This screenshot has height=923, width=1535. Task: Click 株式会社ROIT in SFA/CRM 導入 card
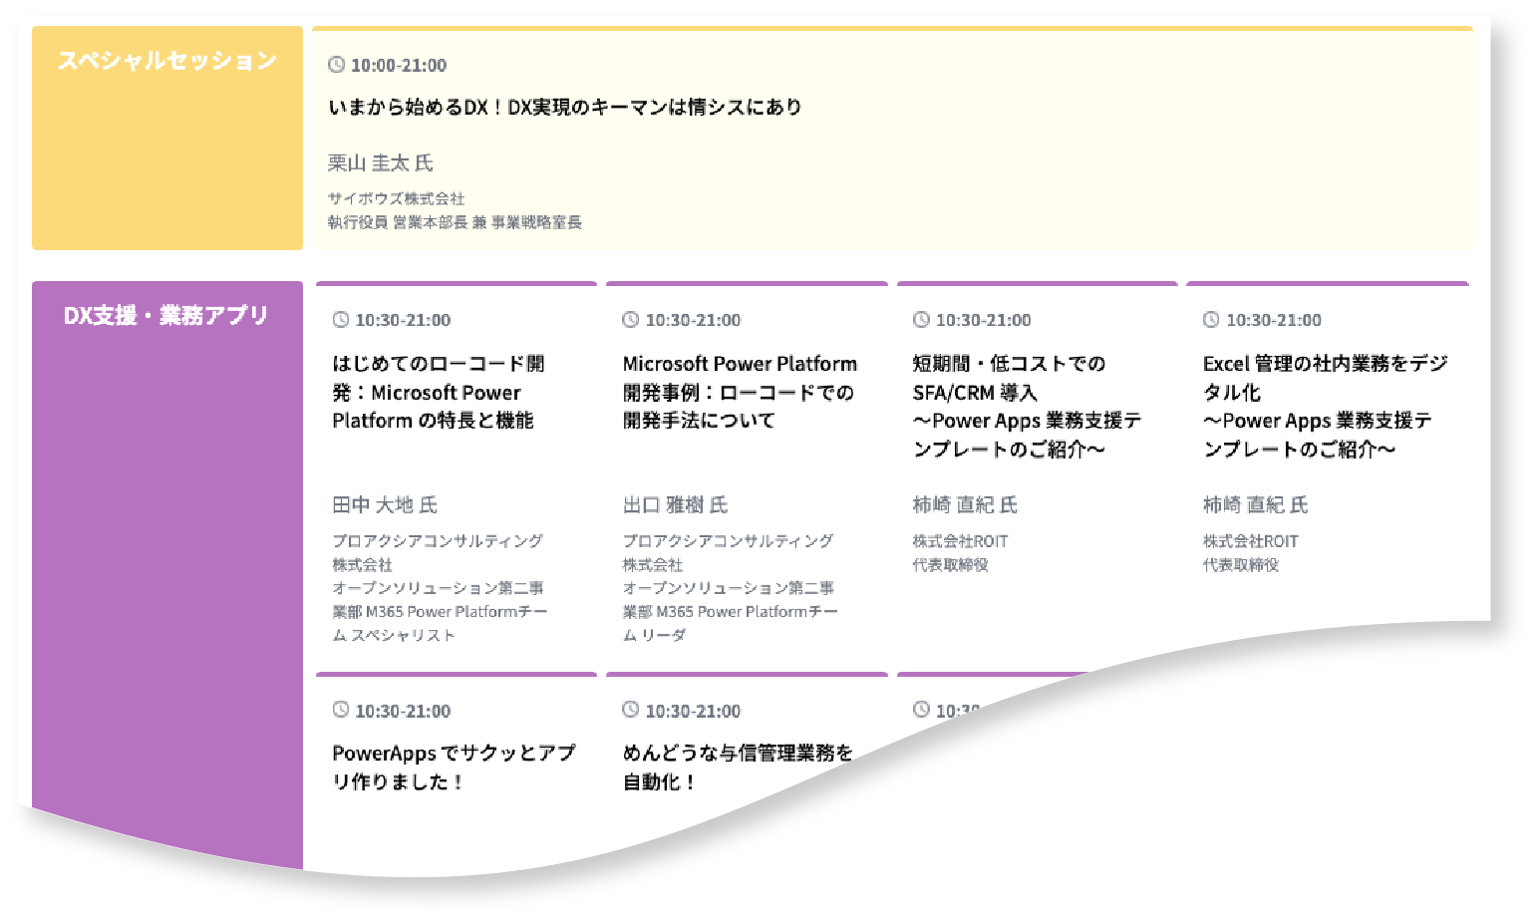961,541
